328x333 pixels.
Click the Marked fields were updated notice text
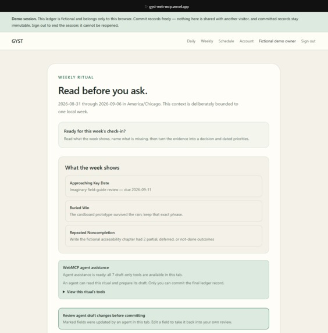(x=147, y=322)
